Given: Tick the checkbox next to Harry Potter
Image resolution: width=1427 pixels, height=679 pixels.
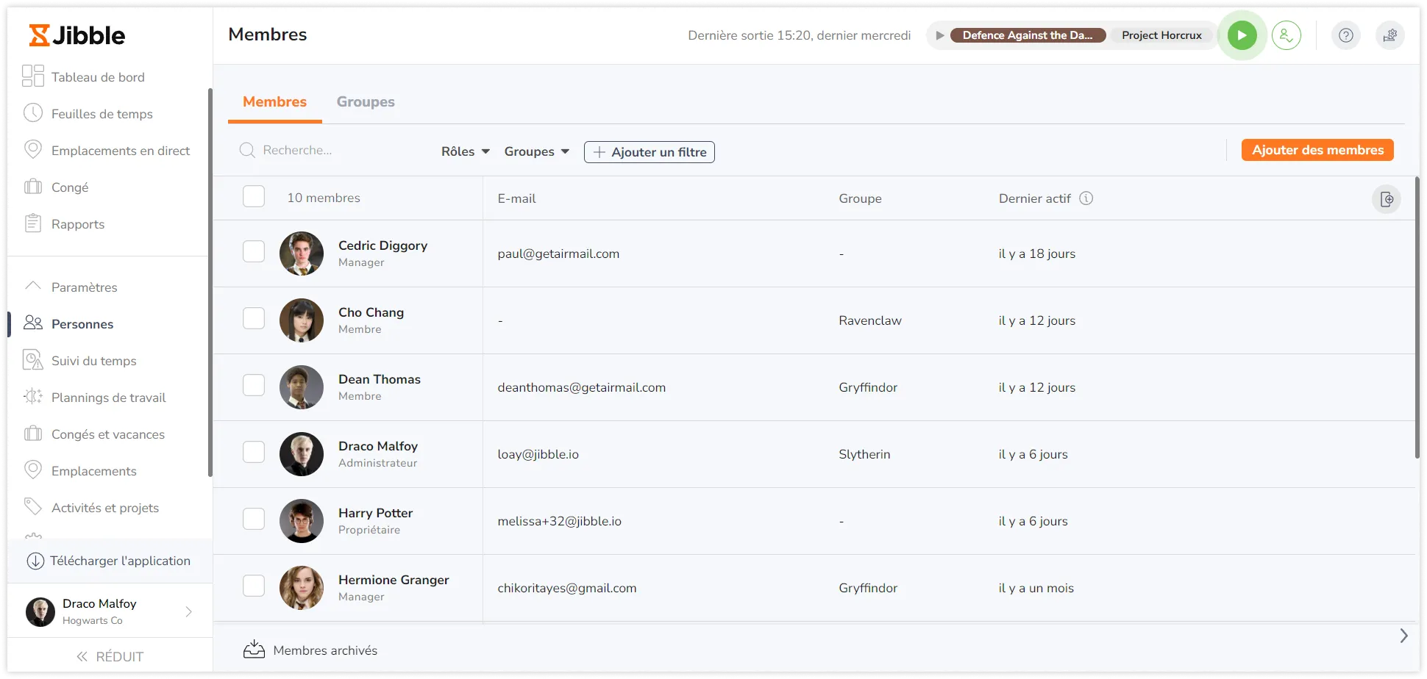Looking at the screenshot, I should click(x=254, y=520).
